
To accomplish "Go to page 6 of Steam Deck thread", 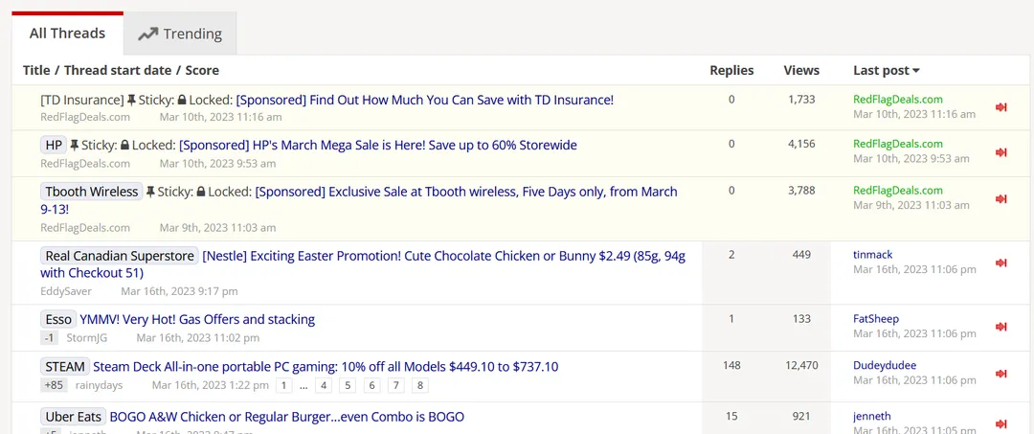I will 371,385.
